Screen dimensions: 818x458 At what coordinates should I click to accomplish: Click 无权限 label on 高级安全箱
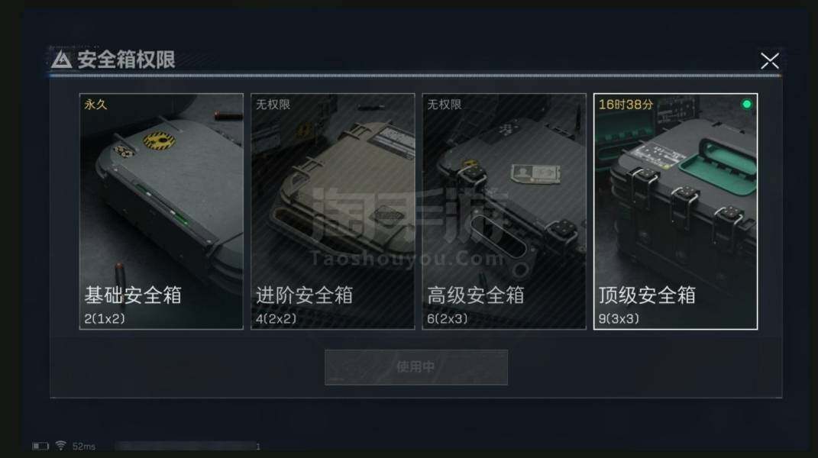[x=445, y=105]
